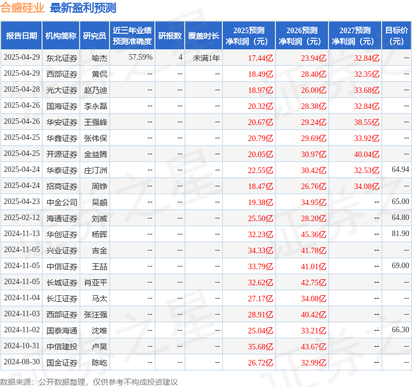Click target price 64.94
This screenshot has height=387, width=412.
click(x=400, y=170)
